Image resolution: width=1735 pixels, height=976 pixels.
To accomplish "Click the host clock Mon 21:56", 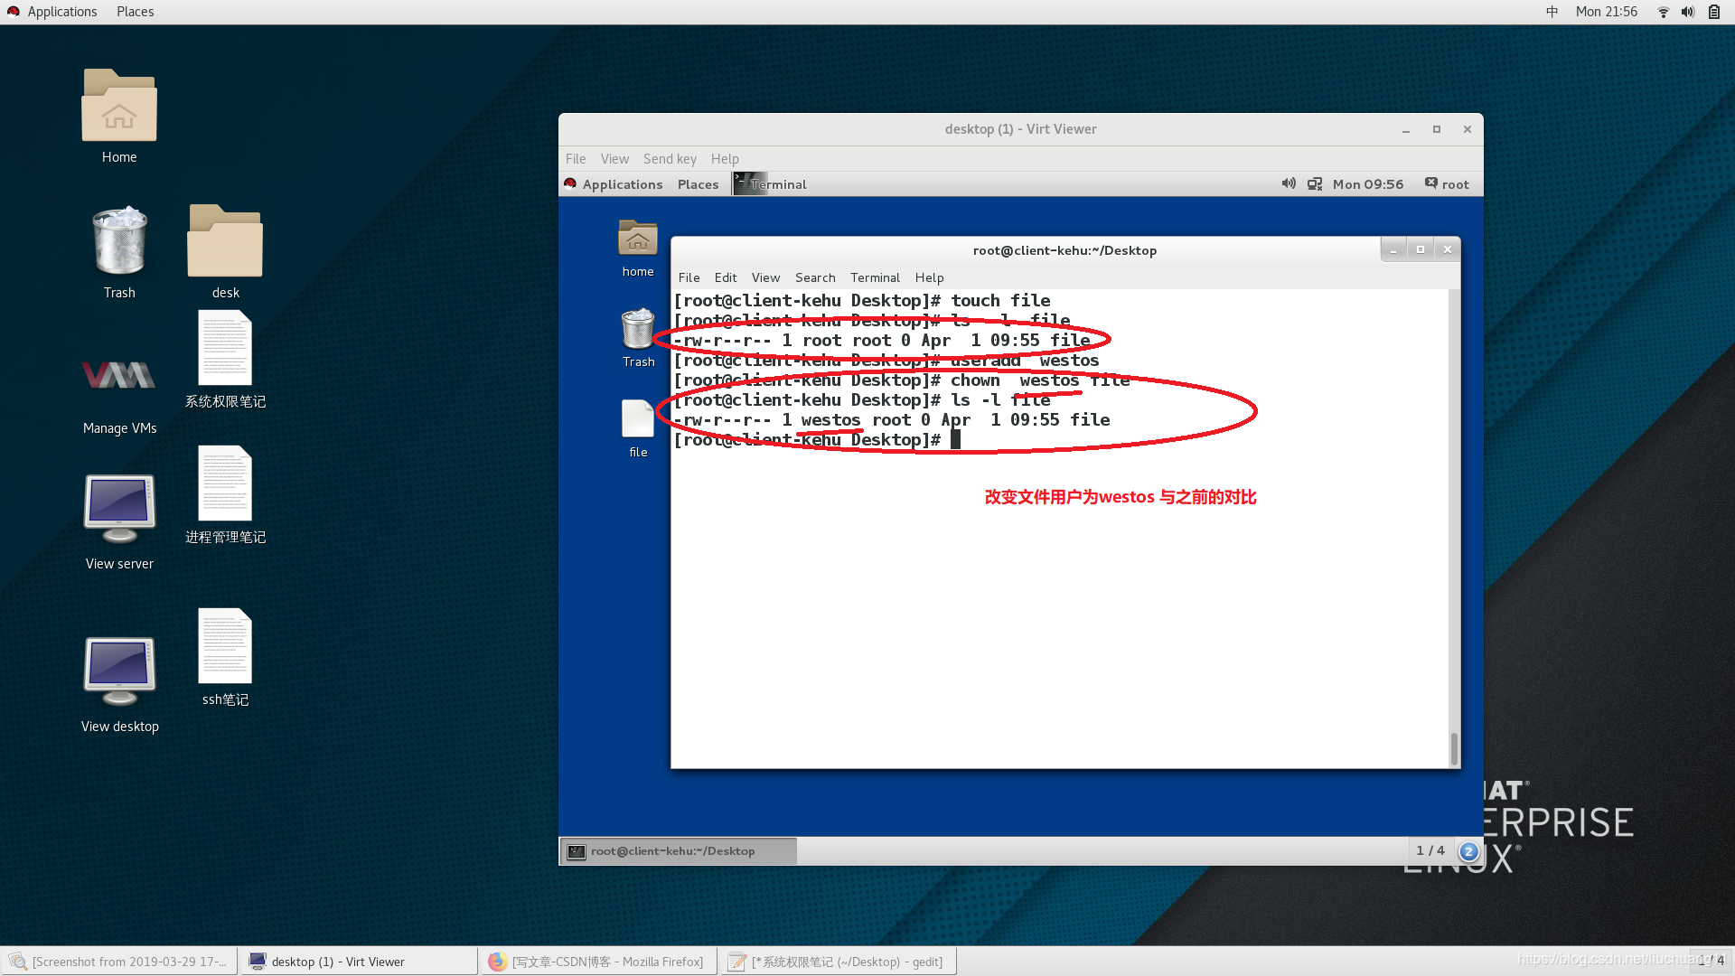I will 1607,12.
